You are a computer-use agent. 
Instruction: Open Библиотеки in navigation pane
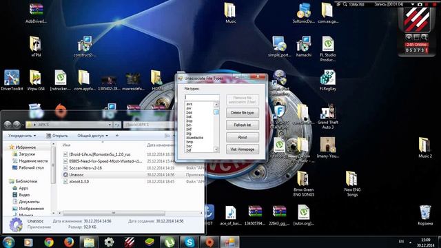click(x=26, y=181)
